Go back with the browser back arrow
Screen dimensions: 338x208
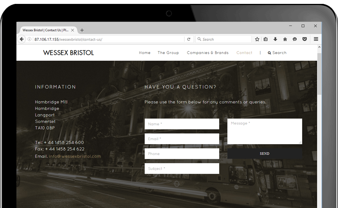pos(21,39)
